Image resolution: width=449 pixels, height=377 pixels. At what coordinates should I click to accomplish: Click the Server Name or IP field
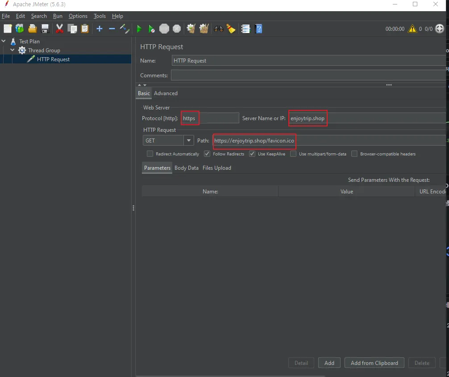pyautogui.click(x=366, y=118)
